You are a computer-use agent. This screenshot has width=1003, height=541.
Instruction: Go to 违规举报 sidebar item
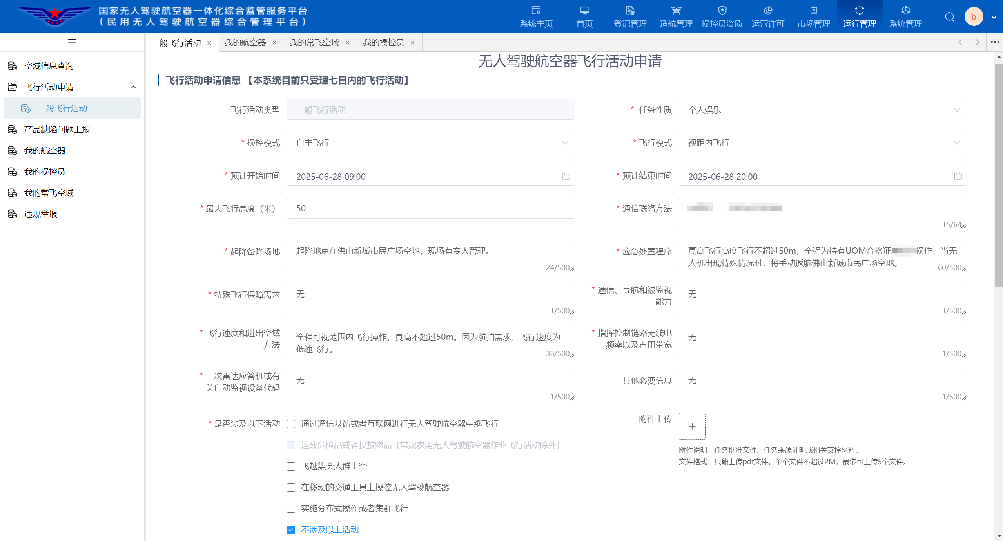(41, 214)
